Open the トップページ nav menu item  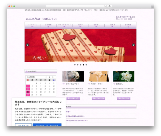coord(33,25)
